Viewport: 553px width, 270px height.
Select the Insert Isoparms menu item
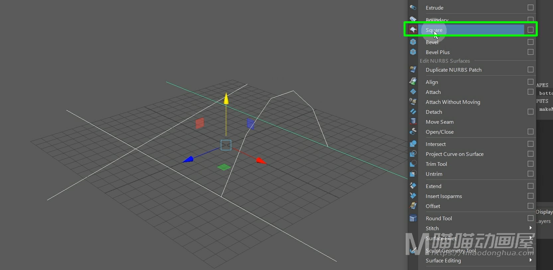444,196
